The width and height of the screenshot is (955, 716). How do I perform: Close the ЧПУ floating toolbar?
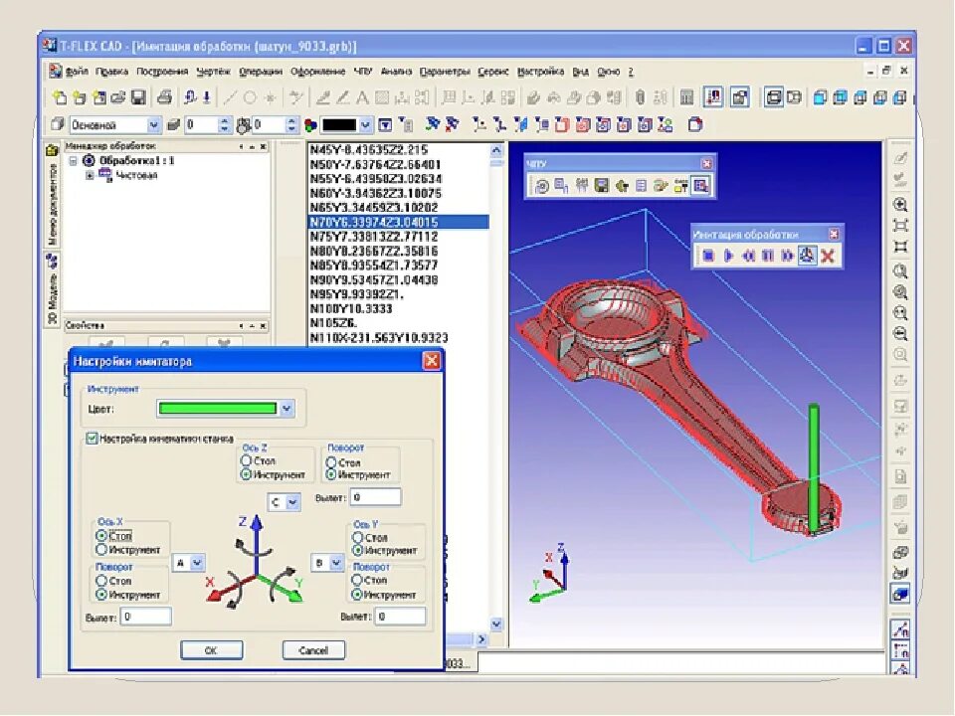pos(706,163)
